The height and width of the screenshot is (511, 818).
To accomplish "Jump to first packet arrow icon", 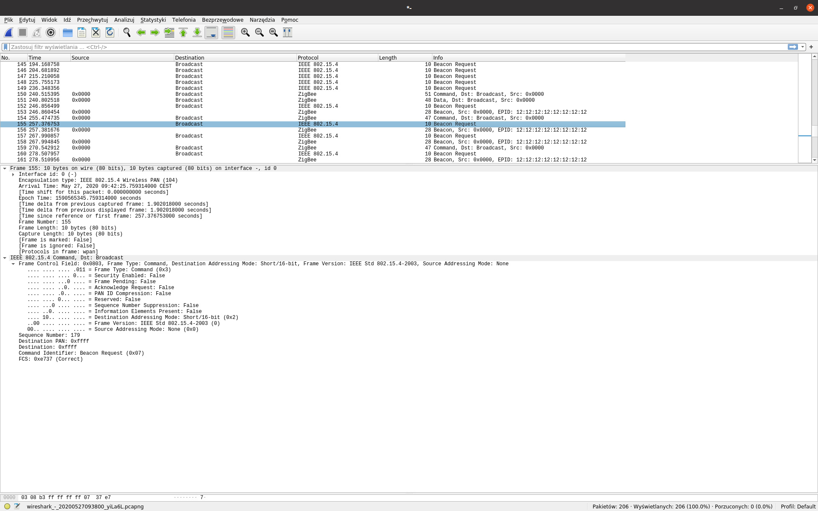I will [183, 32].
